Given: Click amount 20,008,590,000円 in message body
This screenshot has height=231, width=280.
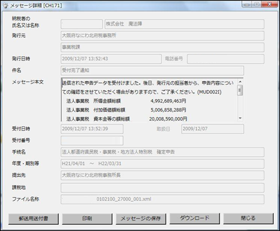Looking at the screenshot, I should (168, 119).
